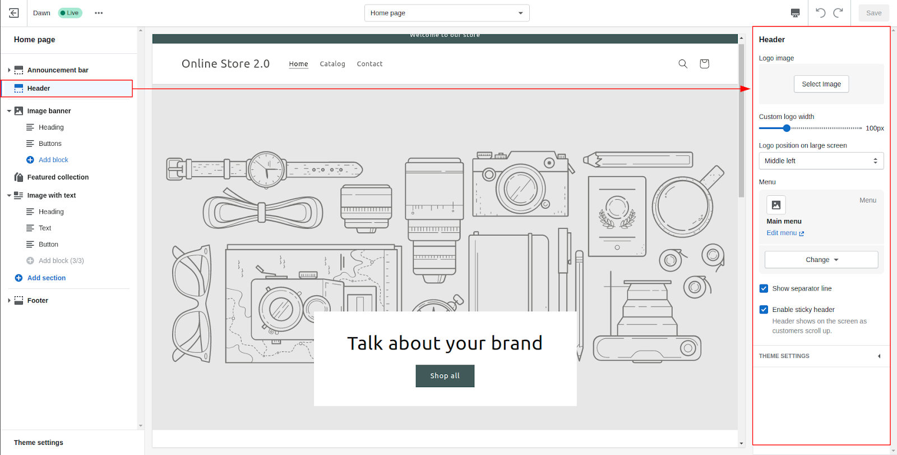Click the Add block link under Image banner
897x455 pixels.
(x=53, y=160)
